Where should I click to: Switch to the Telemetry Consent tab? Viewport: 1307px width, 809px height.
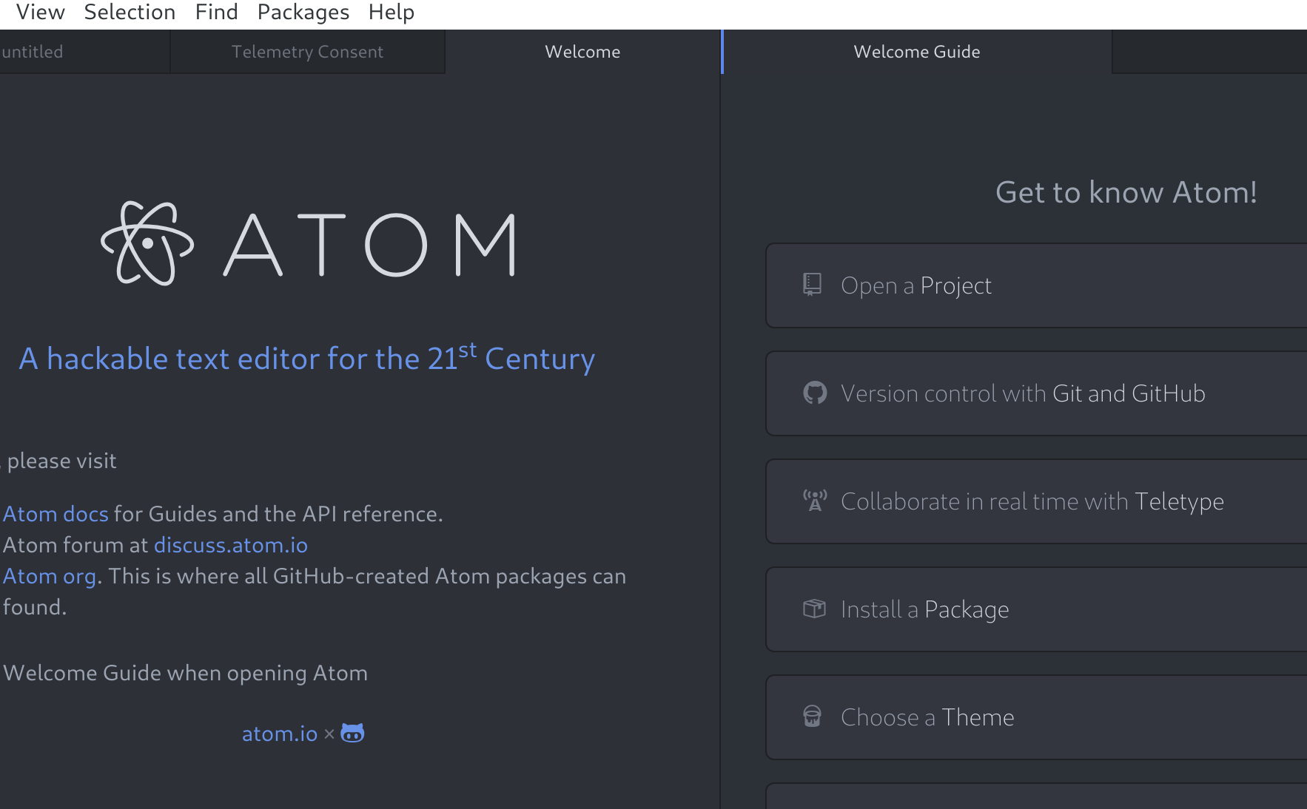[x=307, y=52]
